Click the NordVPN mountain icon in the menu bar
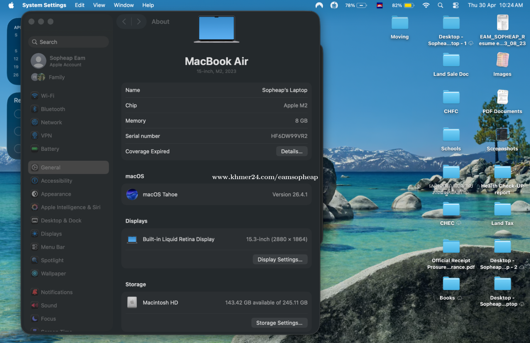Viewport: 530px width, 343px height. click(x=319, y=5)
